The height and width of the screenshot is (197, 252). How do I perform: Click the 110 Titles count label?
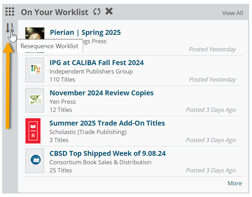62,80
